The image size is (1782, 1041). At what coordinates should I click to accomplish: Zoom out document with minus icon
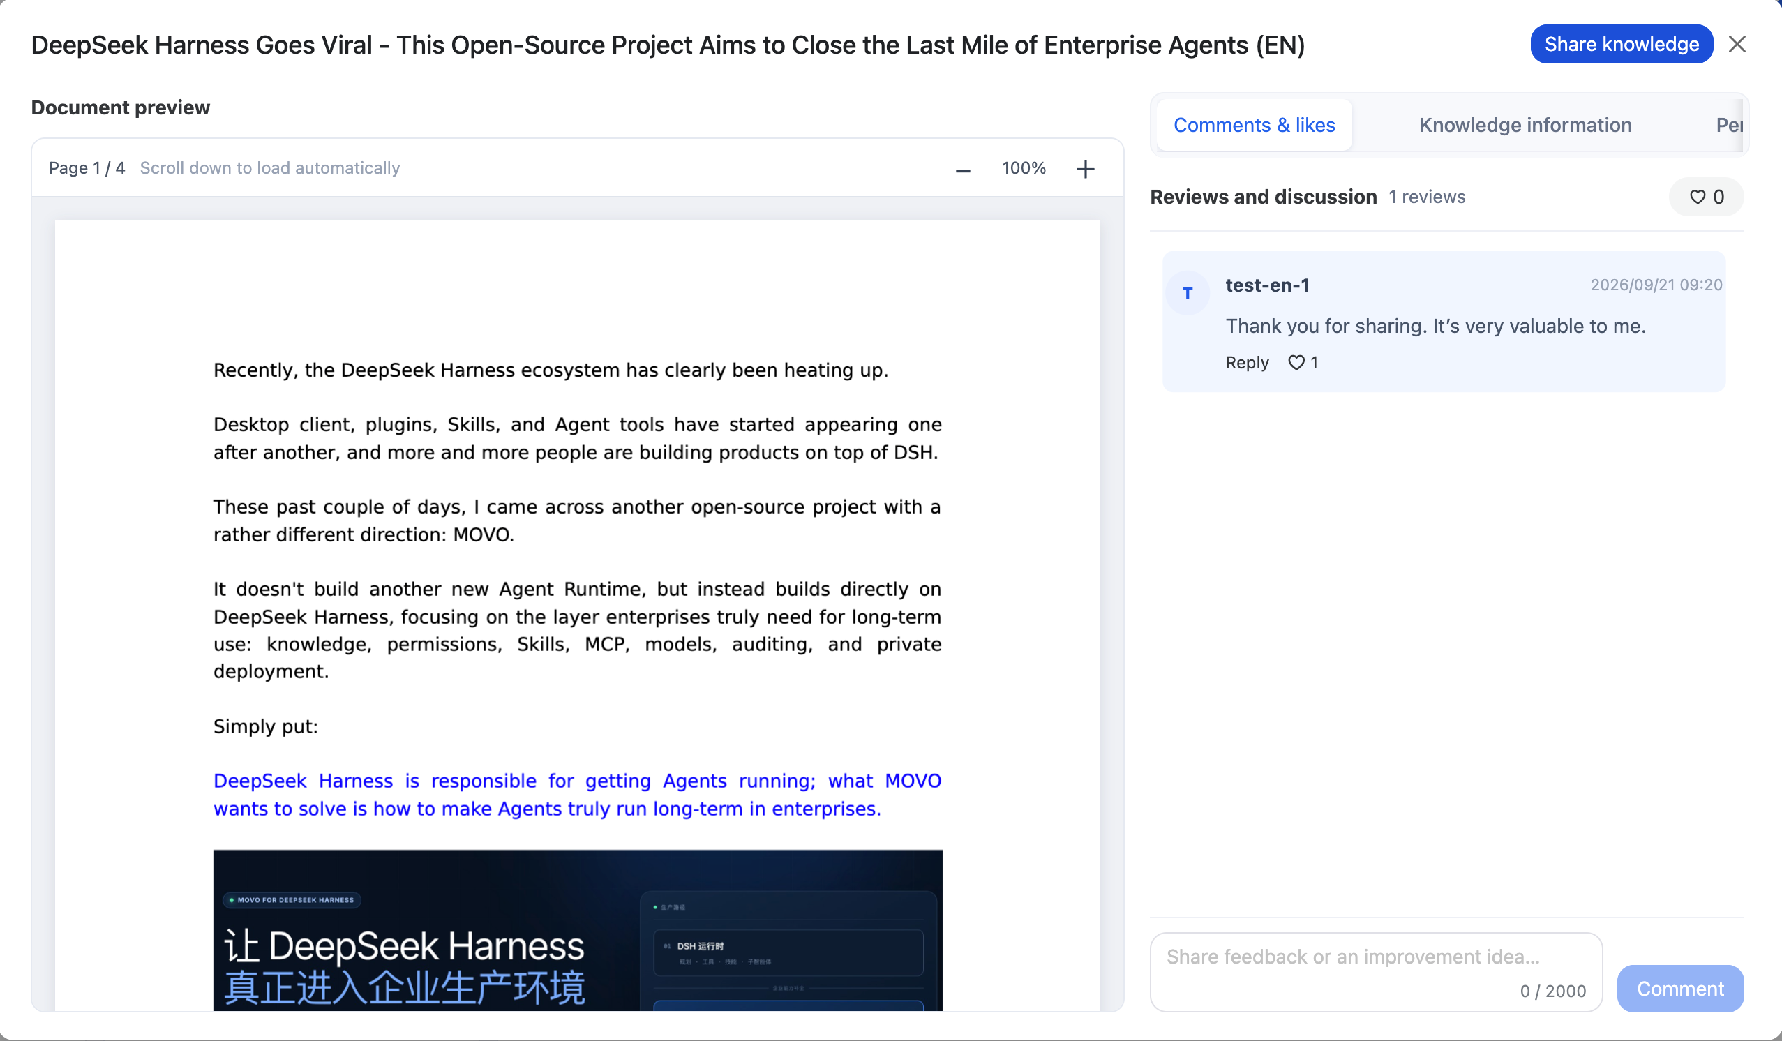coord(962,169)
